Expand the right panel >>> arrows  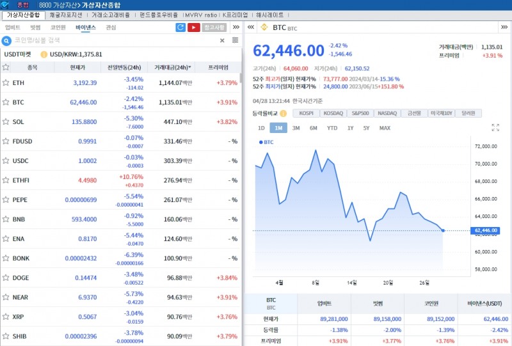click(x=504, y=28)
